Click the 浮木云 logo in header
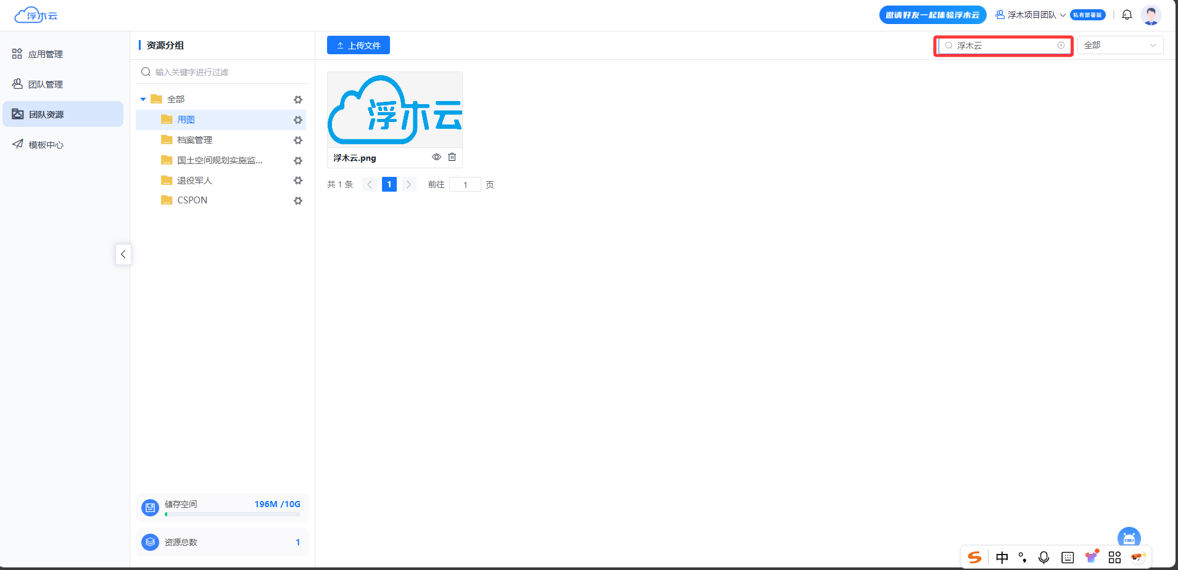This screenshot has height=570, width=1178. [36, 15]
